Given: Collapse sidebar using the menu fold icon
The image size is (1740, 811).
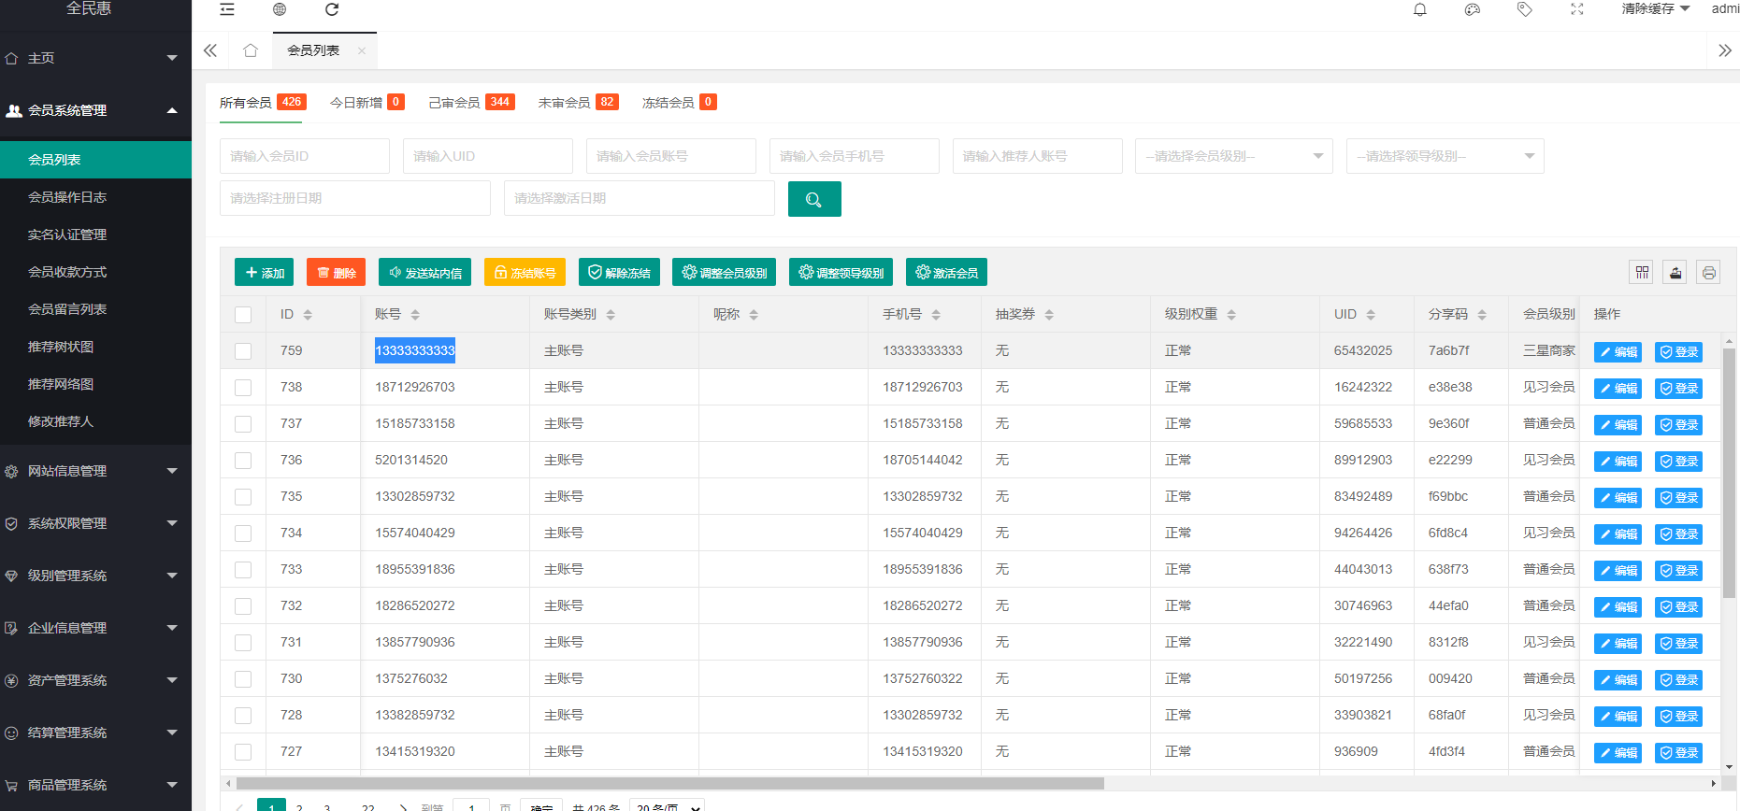Looking at the screenshot, I should click(227, 9).
